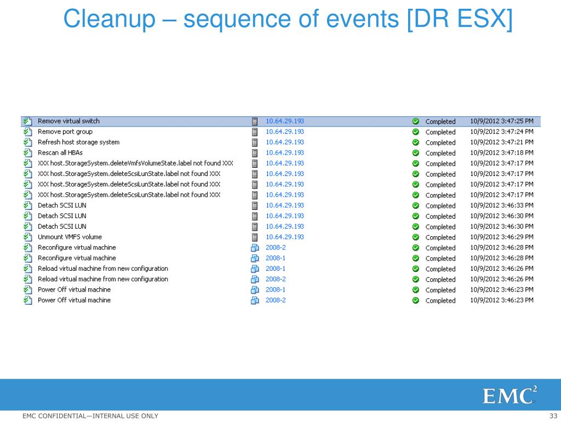Open host link 10.64.29.193 in Refresh host storage row
The image size is (561, 421).
(285, 142)
